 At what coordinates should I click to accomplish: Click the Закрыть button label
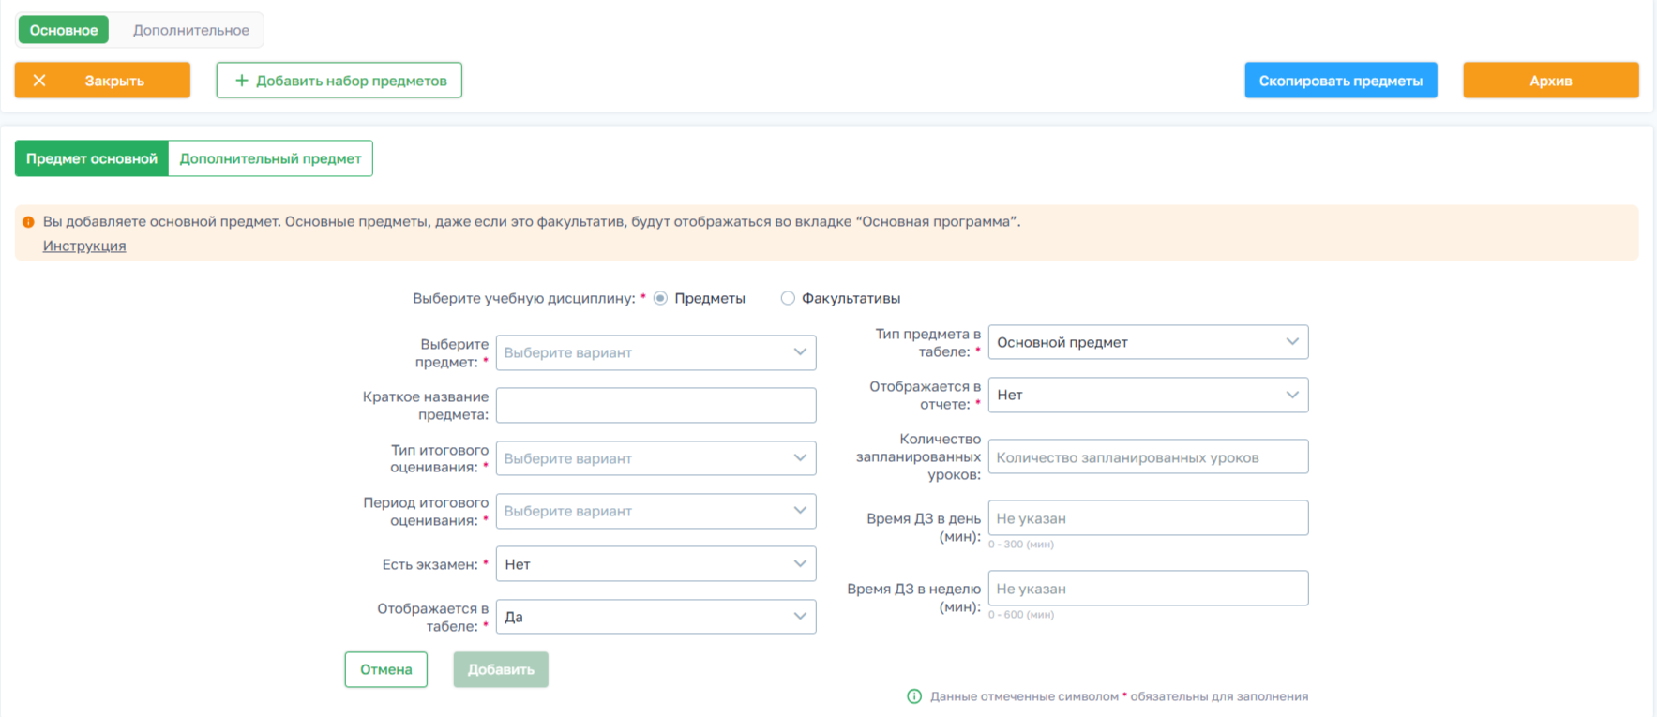[114, 81]
